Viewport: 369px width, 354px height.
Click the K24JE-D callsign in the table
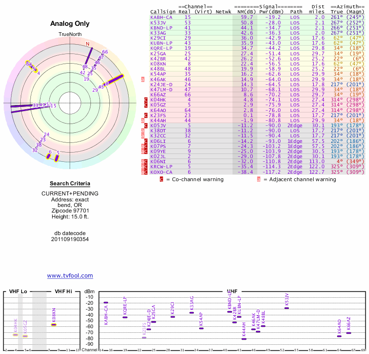point(161,84)
